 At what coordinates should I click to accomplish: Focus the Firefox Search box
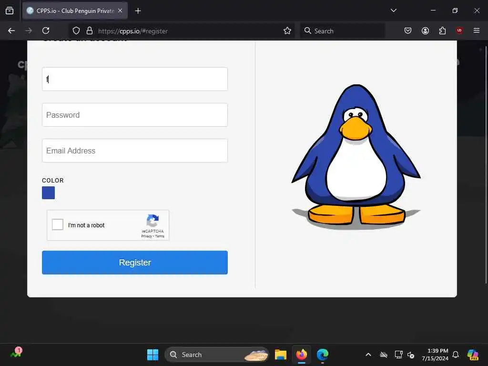coord(343,31)
